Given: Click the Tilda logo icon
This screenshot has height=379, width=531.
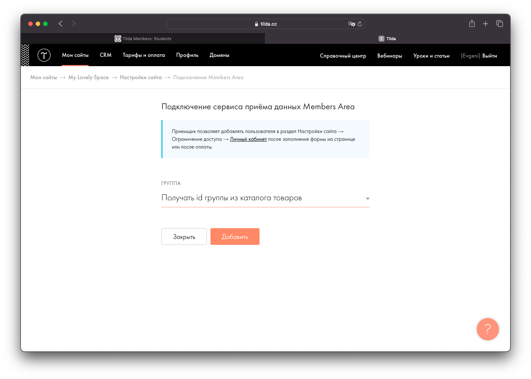Looking at the screenshot, I should coord(44,55).
